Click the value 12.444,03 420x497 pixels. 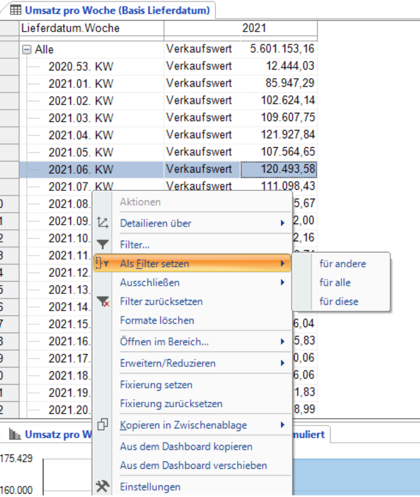290,66
